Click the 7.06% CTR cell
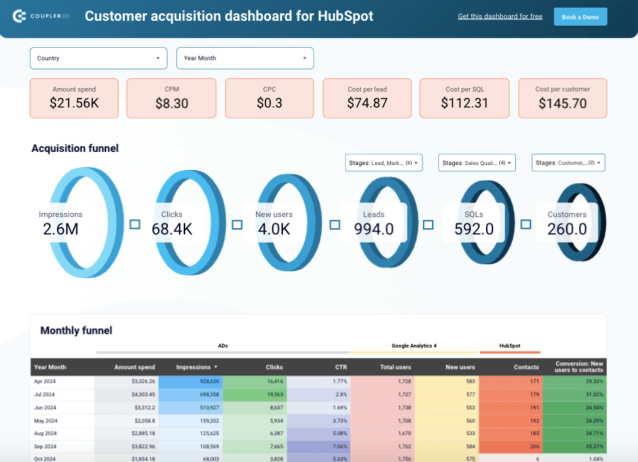 point(319,447)
